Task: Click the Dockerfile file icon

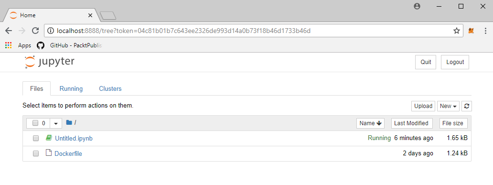Action: [48, 153]
